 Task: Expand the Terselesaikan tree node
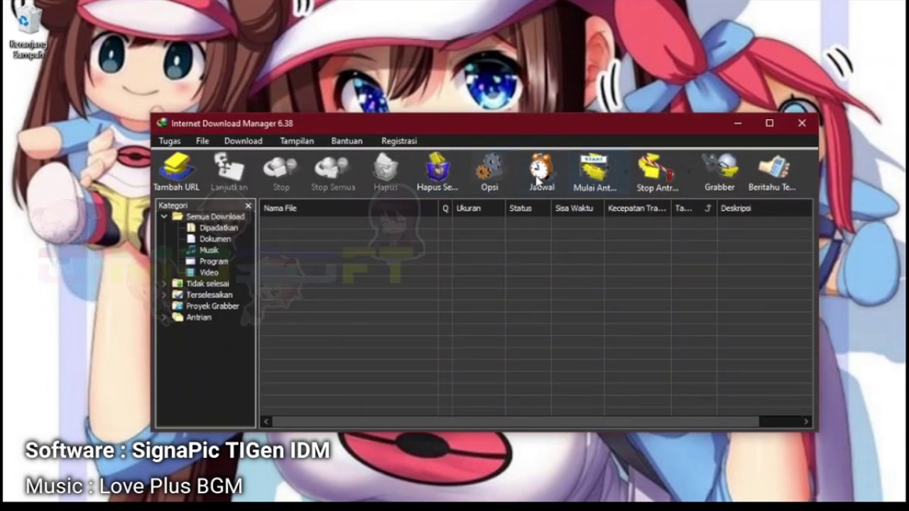[165, 295]
